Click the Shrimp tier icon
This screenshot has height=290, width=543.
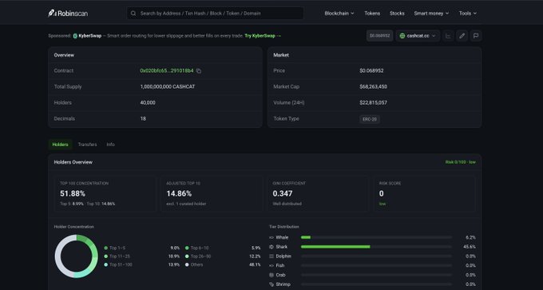tap(271, 284)
